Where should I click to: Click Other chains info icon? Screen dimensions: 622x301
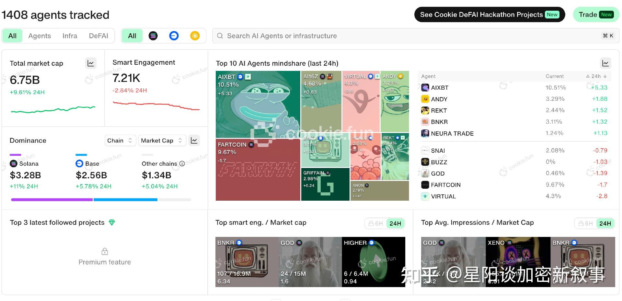point(182,163)
